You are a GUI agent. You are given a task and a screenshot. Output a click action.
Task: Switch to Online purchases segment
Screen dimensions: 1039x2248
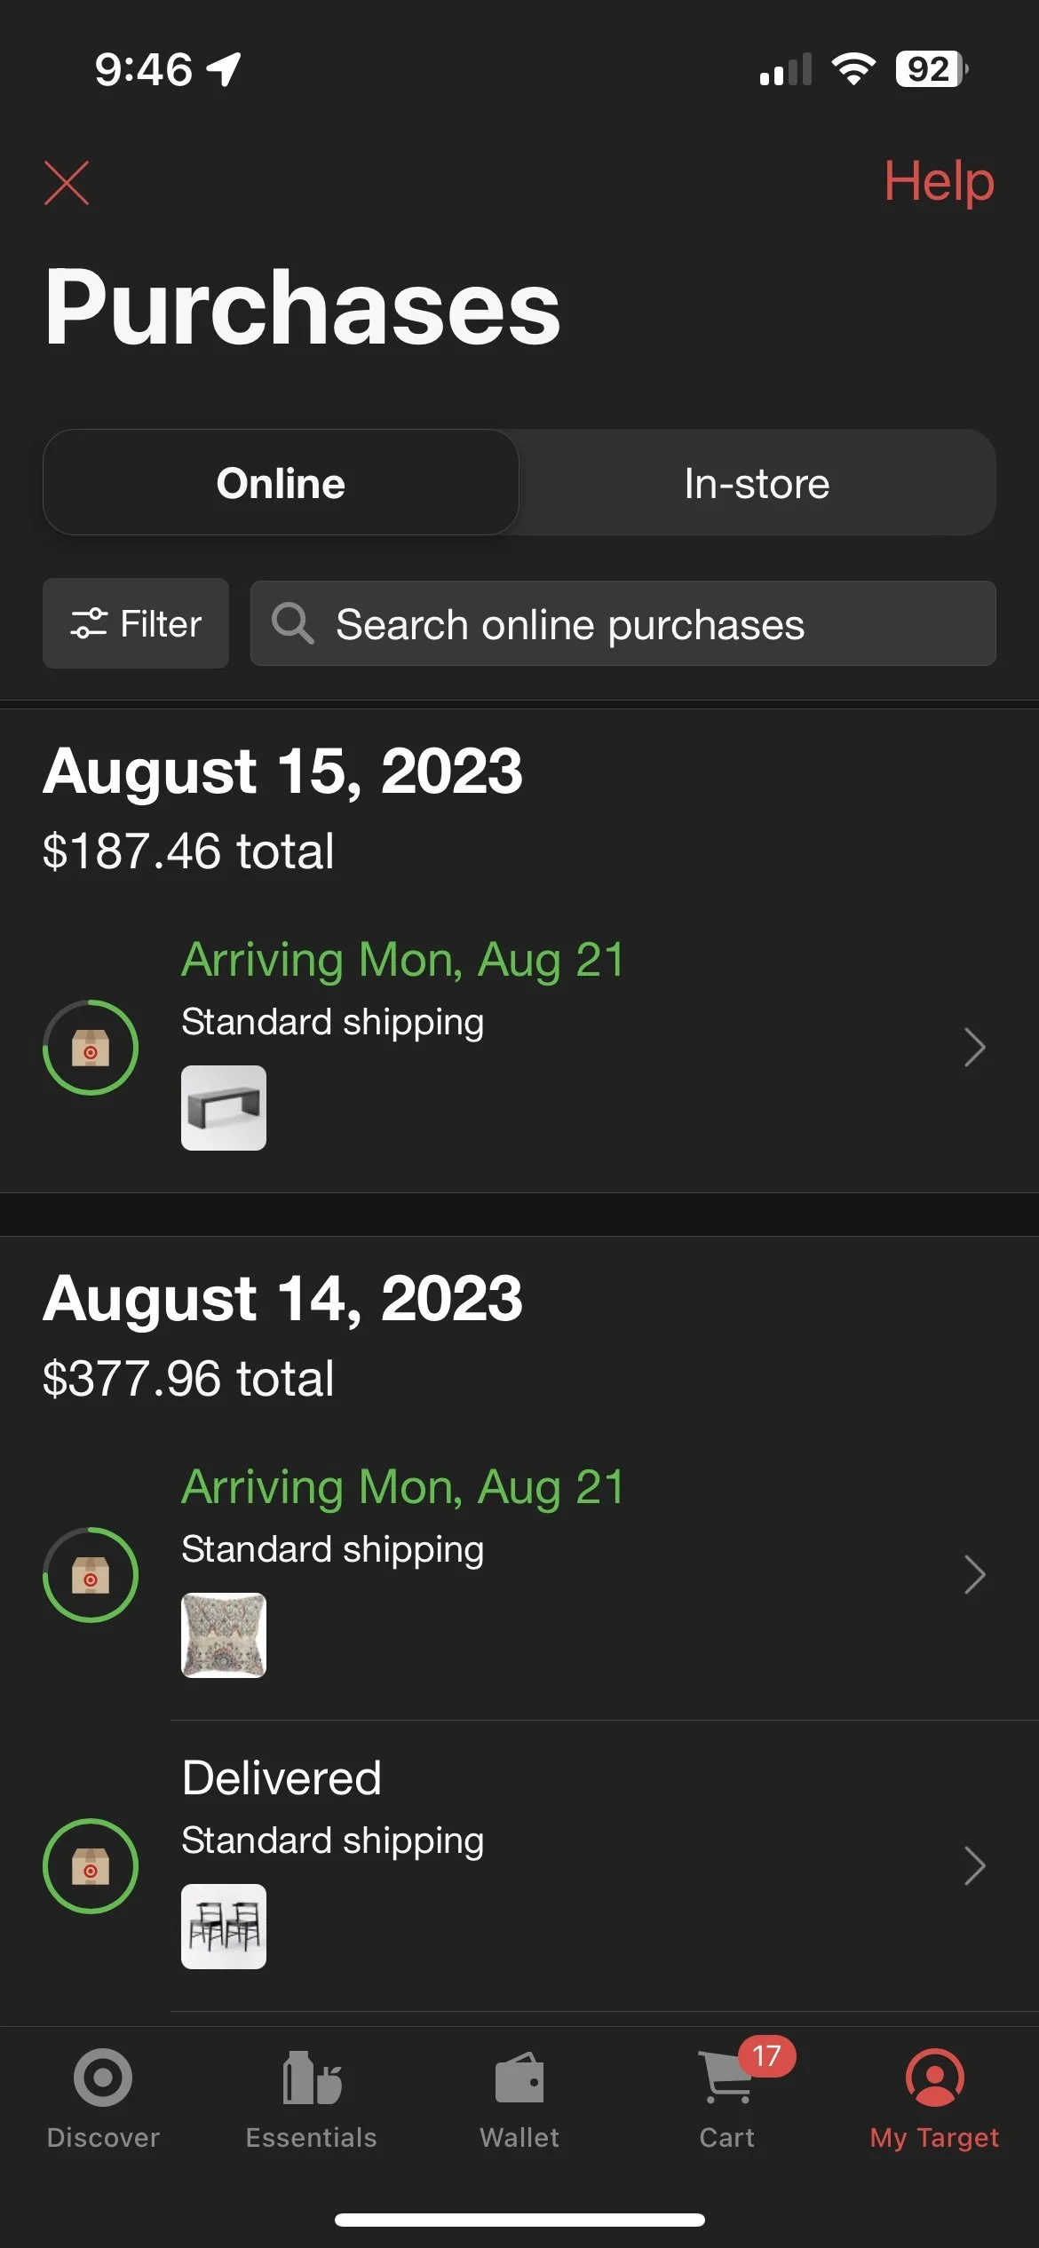coord(281,483)
